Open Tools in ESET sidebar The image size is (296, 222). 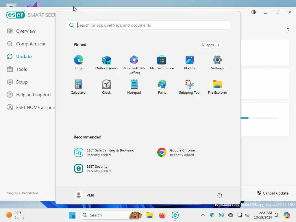(x=17, y=69)
